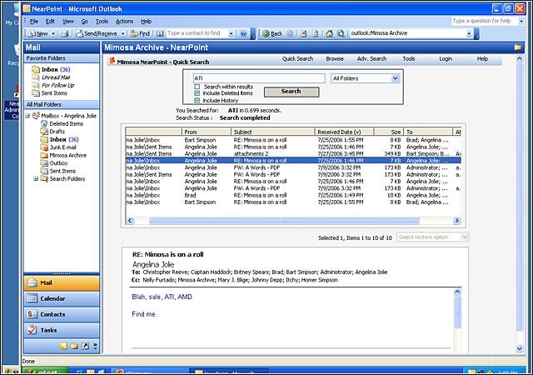Open the Junk E-mail folder

coord(62,147)
